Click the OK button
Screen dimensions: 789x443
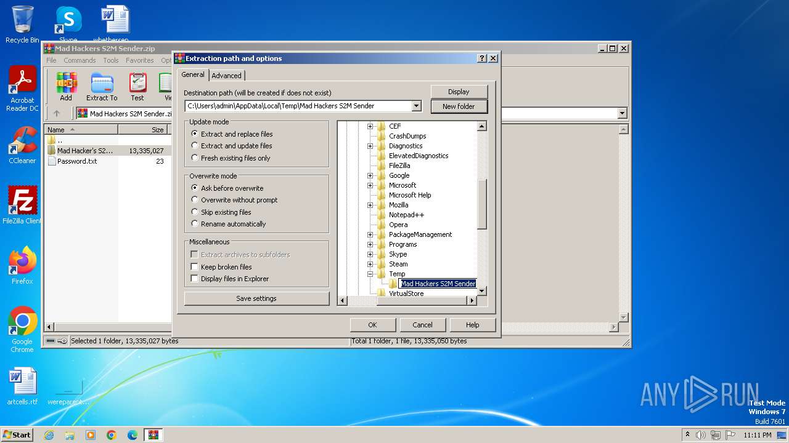(x=372, y=325)
